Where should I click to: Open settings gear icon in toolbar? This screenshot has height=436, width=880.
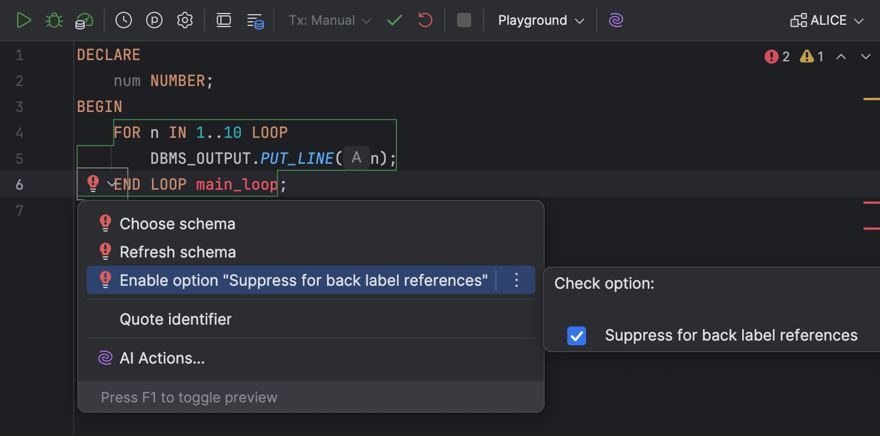pyautogui.click(x=185, y=20)
